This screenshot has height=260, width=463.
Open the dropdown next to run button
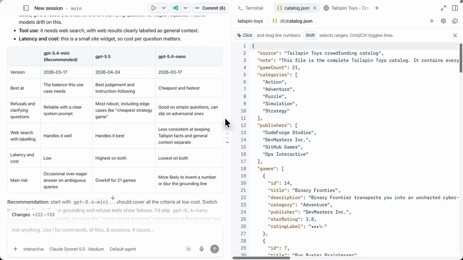pos(163,8)
